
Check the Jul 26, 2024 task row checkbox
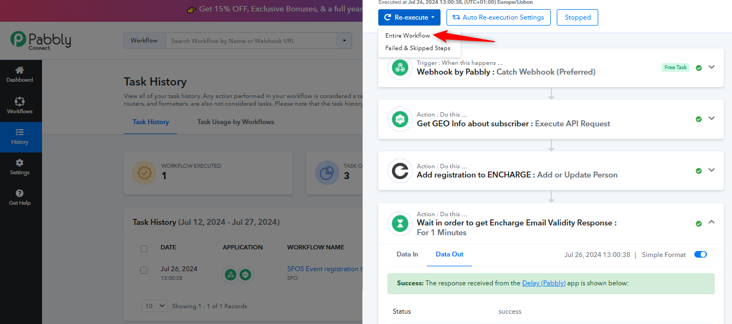click(144, 270)
